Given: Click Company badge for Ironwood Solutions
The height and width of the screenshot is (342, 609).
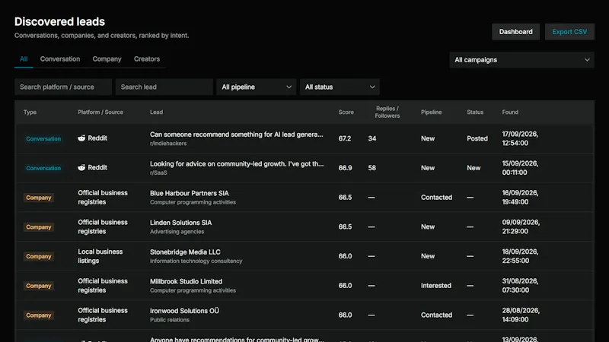Looking at the screenshot, I should pos(39,315).
